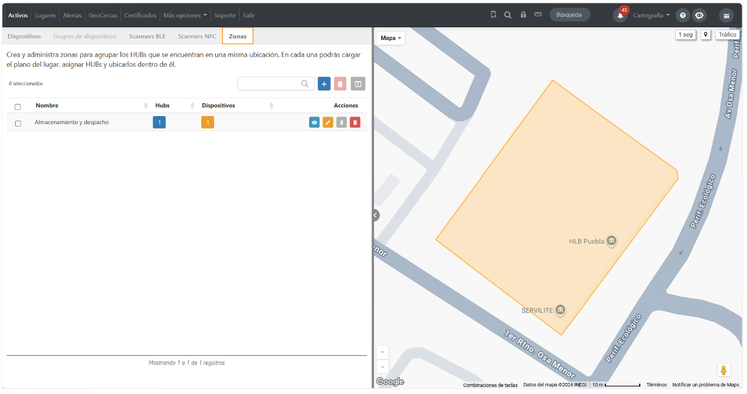Switch to the Scanners NFC tab
The image size is (747, 394).
point(197,36)
